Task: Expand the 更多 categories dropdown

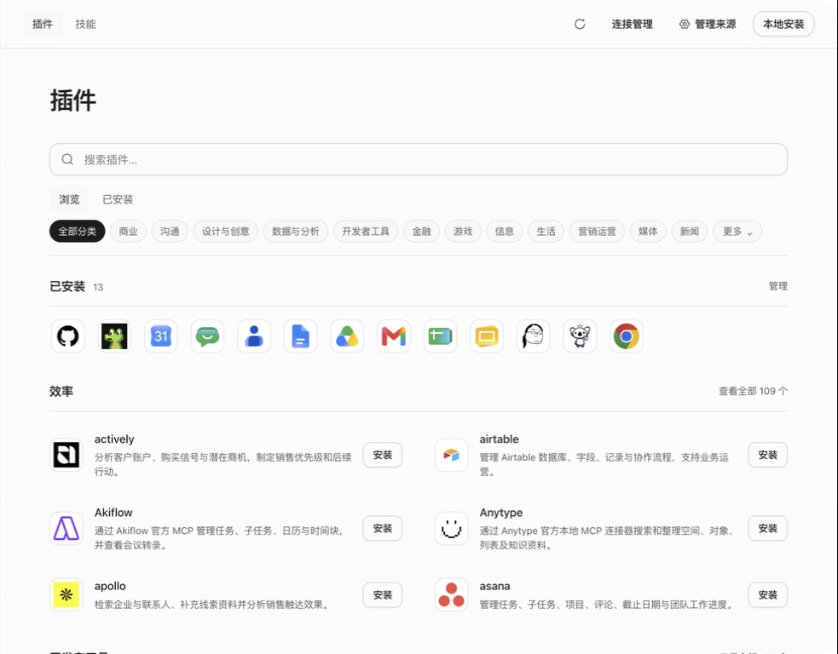Action: click(x=737, y=231)
